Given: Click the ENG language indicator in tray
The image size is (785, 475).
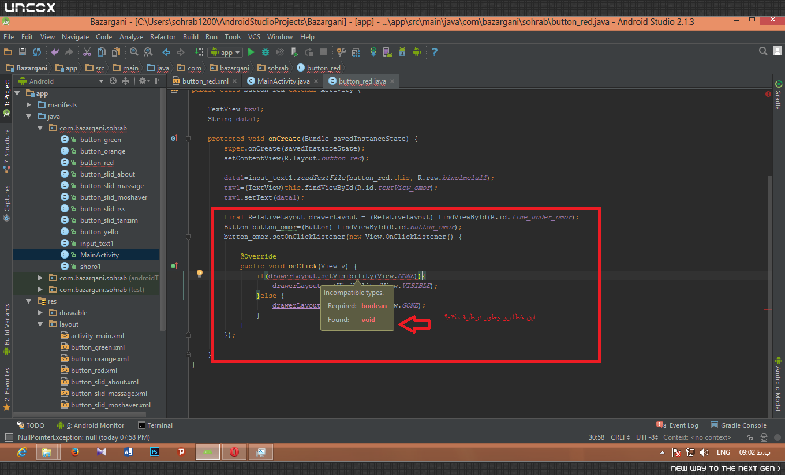Looking at the screenshot, I should (723, 452).
